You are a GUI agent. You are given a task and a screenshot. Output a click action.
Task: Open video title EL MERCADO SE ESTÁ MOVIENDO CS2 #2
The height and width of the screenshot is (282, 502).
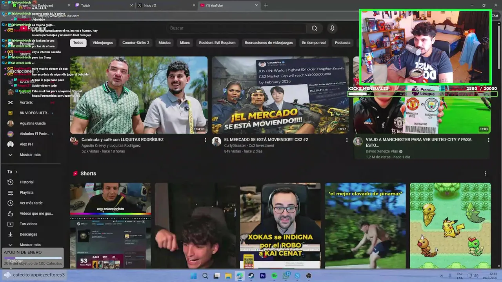(x=266, y=140)
